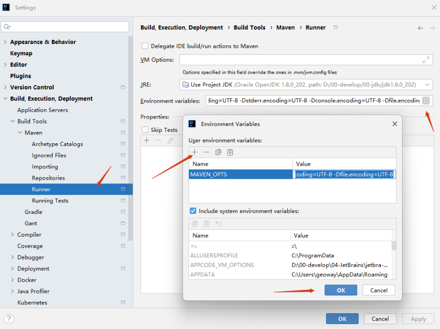Click project icon next to Gradle

tap(123, 211)
